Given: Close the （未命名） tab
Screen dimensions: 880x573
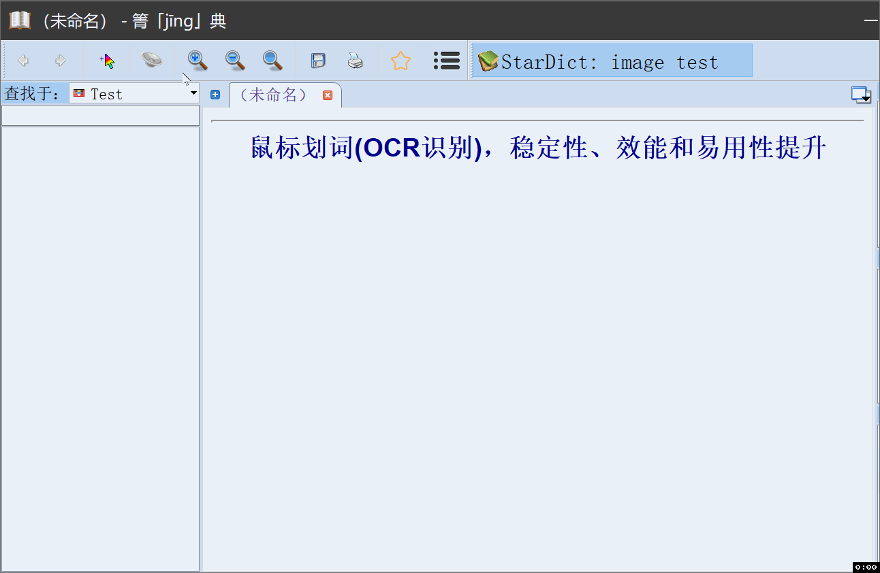Looking at the screenshot, I should 327,95.
